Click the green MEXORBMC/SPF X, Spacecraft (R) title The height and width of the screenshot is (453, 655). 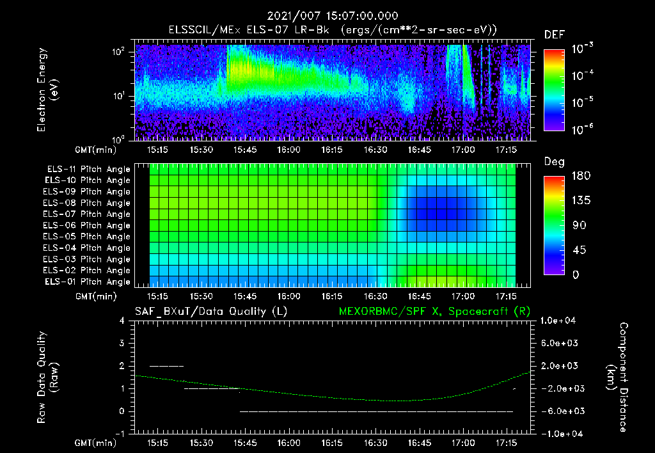[434, 312]
